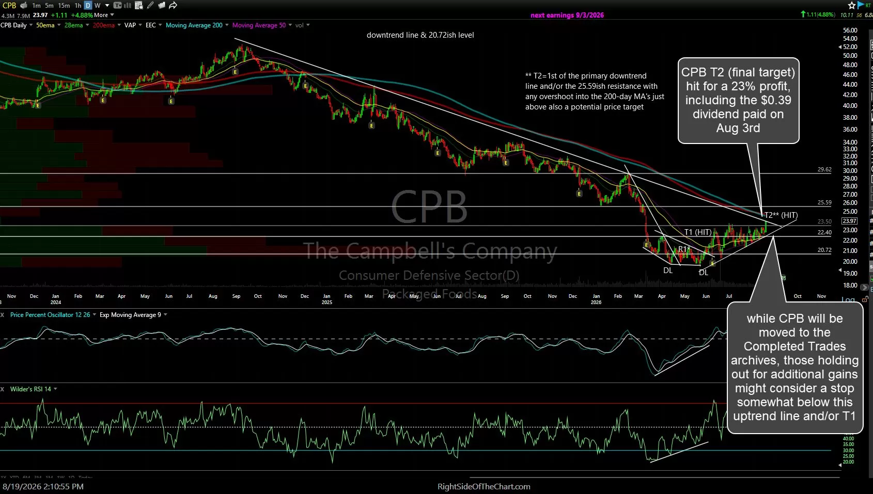Click the bar chart type icon

coord(127,5)
